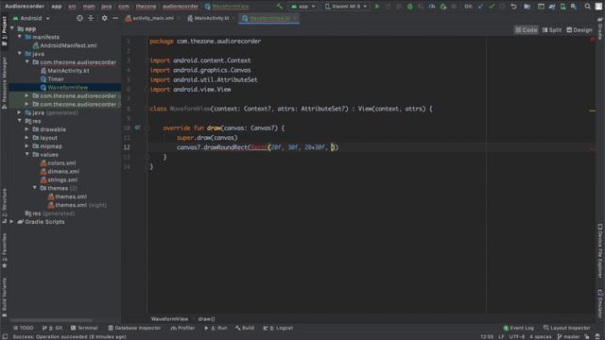Screen dimensions: 605x340
Task: Open AndroidManifest.xml in project tree
Action: [x=65, y=45]
